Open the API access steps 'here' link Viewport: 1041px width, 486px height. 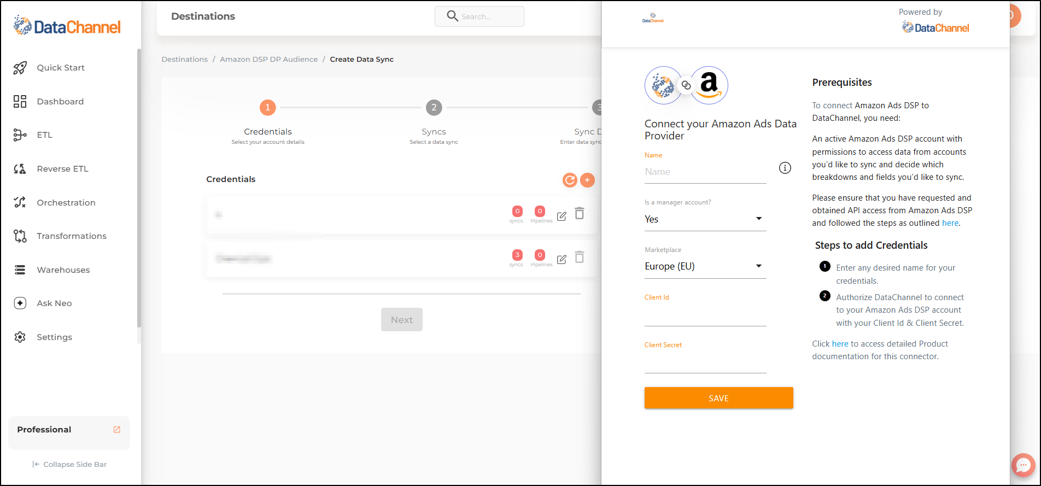(x=950, y=223)
